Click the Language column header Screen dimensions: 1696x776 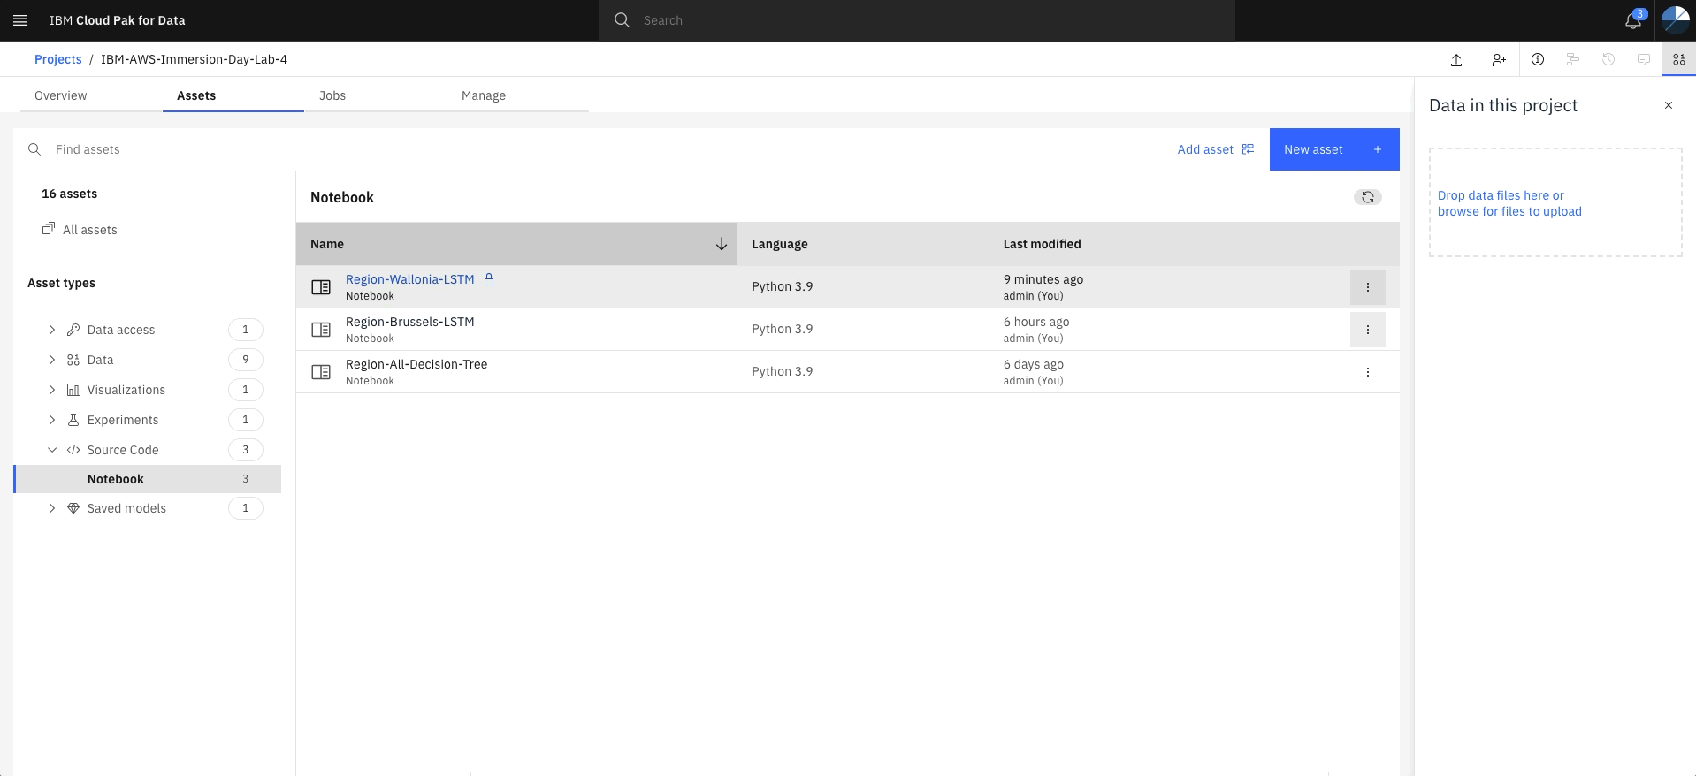point(780,244)
